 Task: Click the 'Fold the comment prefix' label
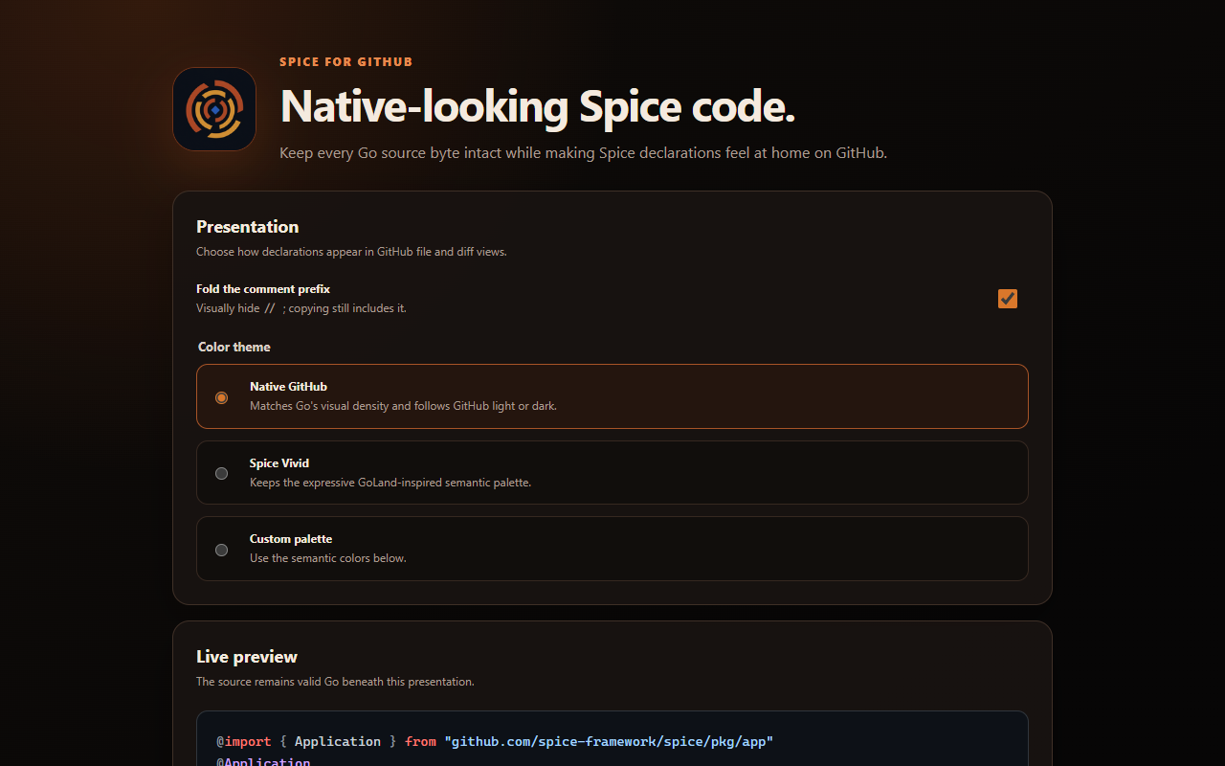click(263, 289)
